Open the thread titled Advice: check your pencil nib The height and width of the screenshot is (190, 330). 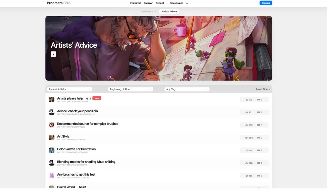(x=77, y=111)
